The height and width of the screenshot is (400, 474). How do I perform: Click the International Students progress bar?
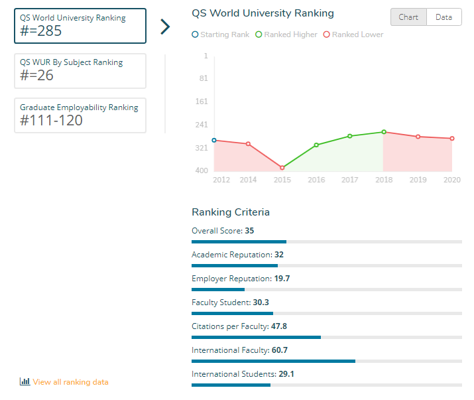point(327,385)
